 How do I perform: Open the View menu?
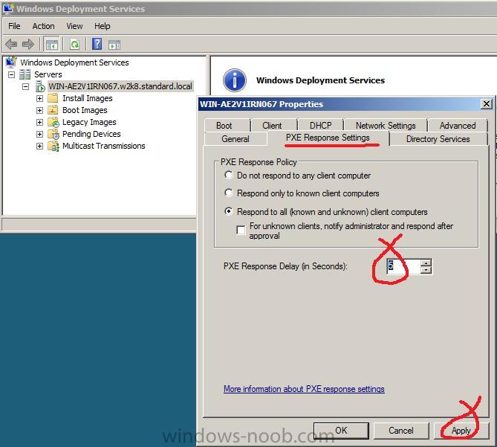pyautogui.click(x=74, y=26)
